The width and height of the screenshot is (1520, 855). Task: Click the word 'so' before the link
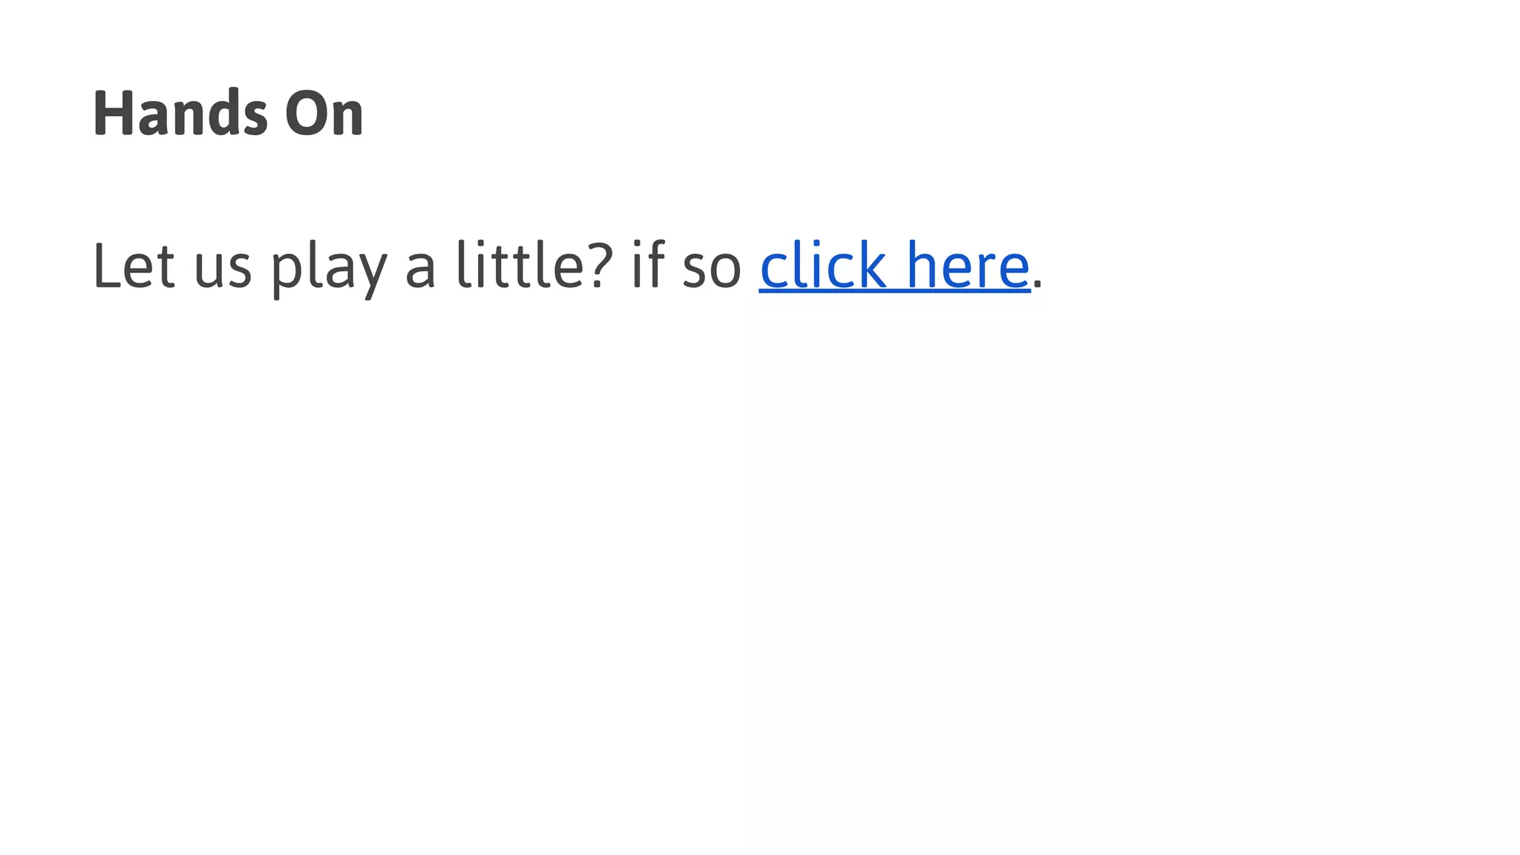click(x=711, y=272)
